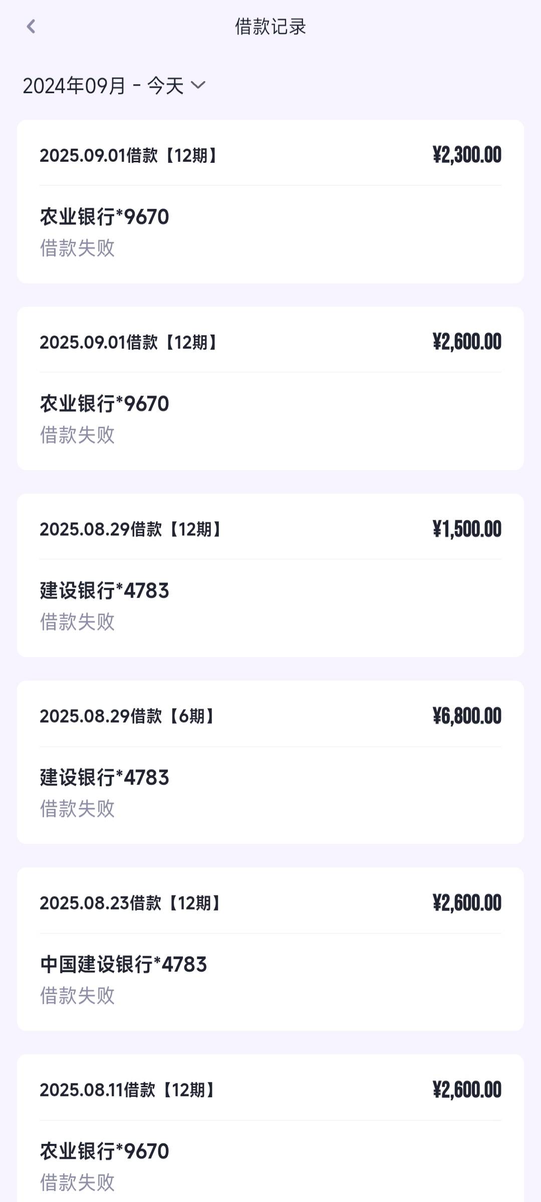
Task: Tap 建设银行*4783 in the 6期 loan card
Action: (x=105, y=777)
